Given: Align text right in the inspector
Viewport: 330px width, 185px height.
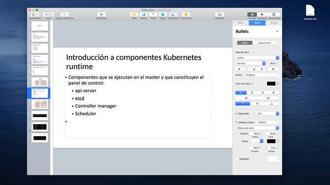Looking at the screenshot, I should tap(262, 92).
